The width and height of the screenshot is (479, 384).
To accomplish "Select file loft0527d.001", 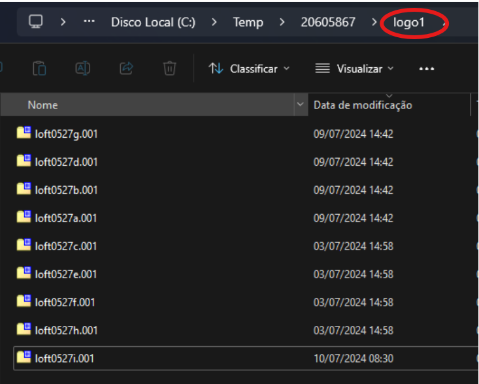I will click(x=66, y=162).
